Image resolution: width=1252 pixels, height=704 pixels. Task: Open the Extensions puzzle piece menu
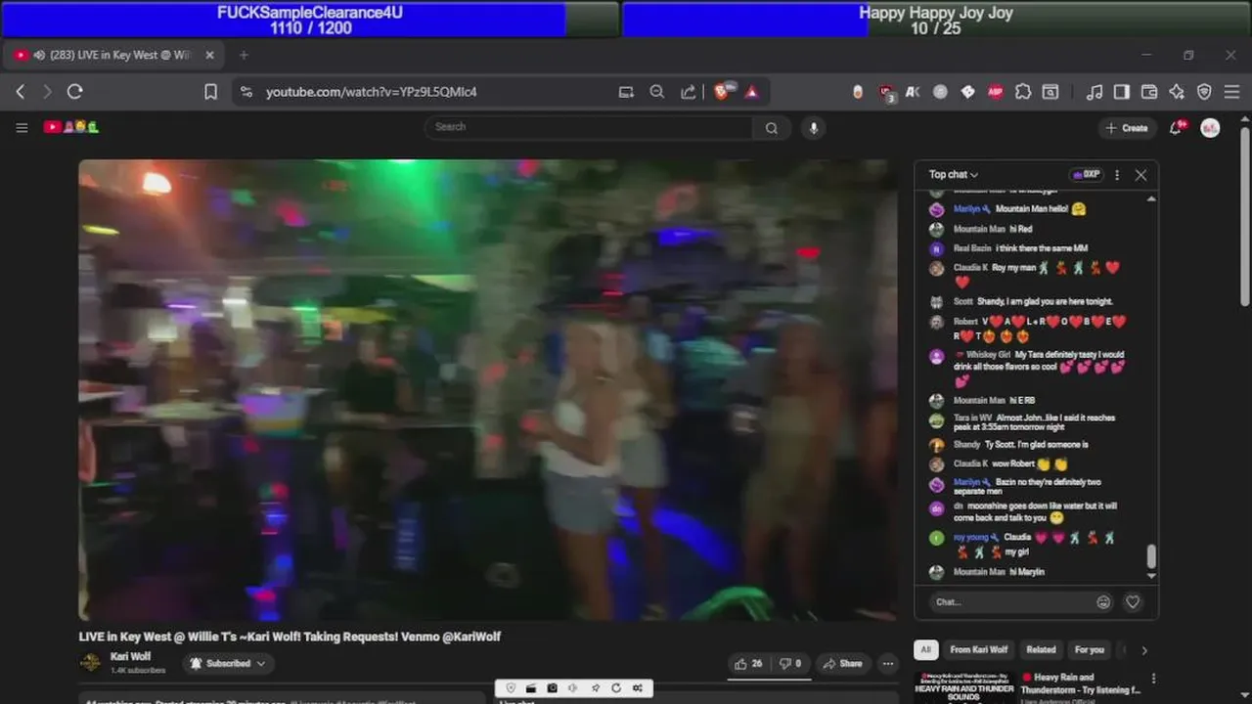1022,92
